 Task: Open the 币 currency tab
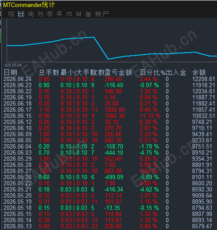(69, 14)
